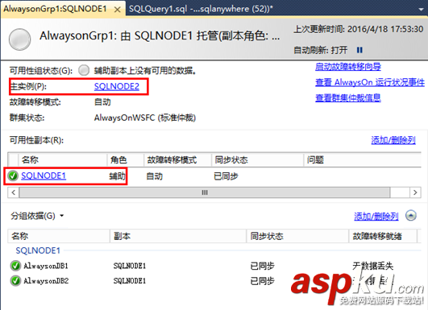The image size is (428, 310).
Task: Sort replicas by 名称 column header
Action: [63, 159]
